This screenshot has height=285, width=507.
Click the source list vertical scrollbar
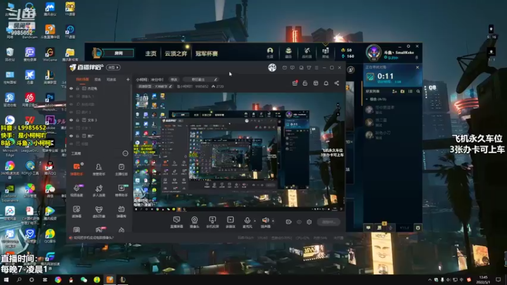131,113
